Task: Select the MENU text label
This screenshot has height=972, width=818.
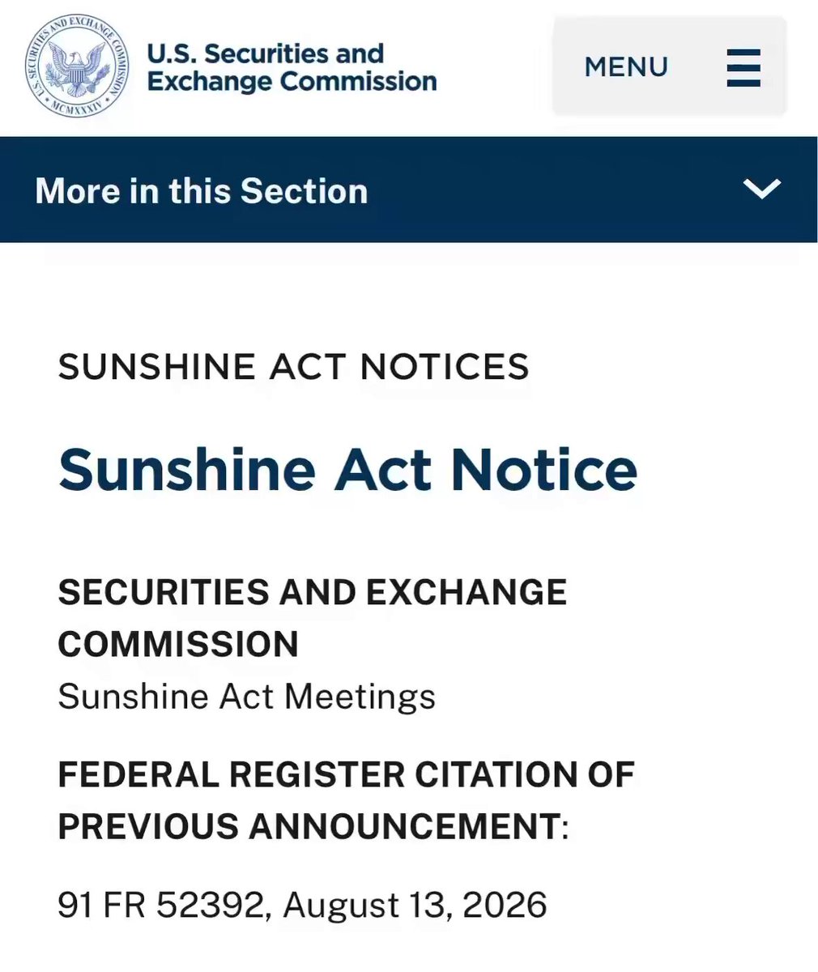Action: [x=626, y=67]
